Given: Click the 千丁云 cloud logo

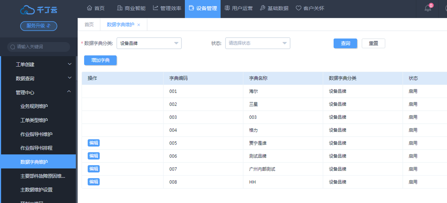Looking at the screenshot, I should tap(38, 9).
